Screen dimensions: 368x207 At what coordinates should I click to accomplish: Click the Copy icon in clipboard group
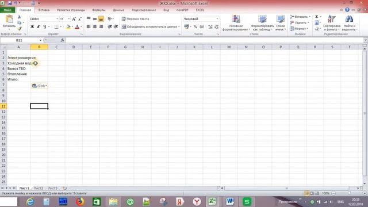coord(19,22)
